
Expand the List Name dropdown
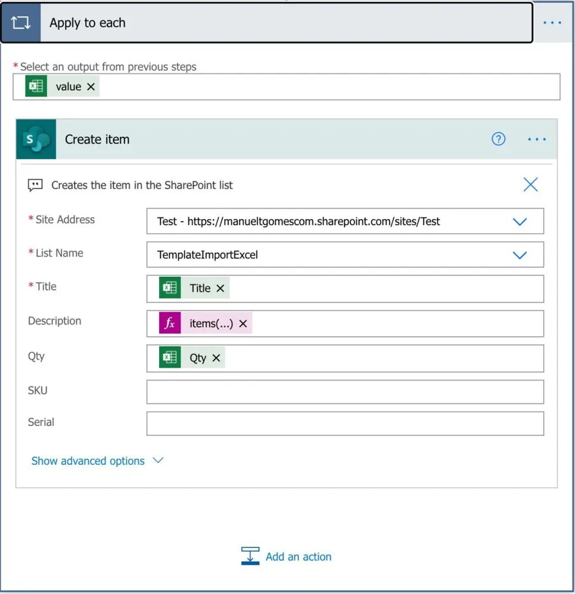(519, 255)
